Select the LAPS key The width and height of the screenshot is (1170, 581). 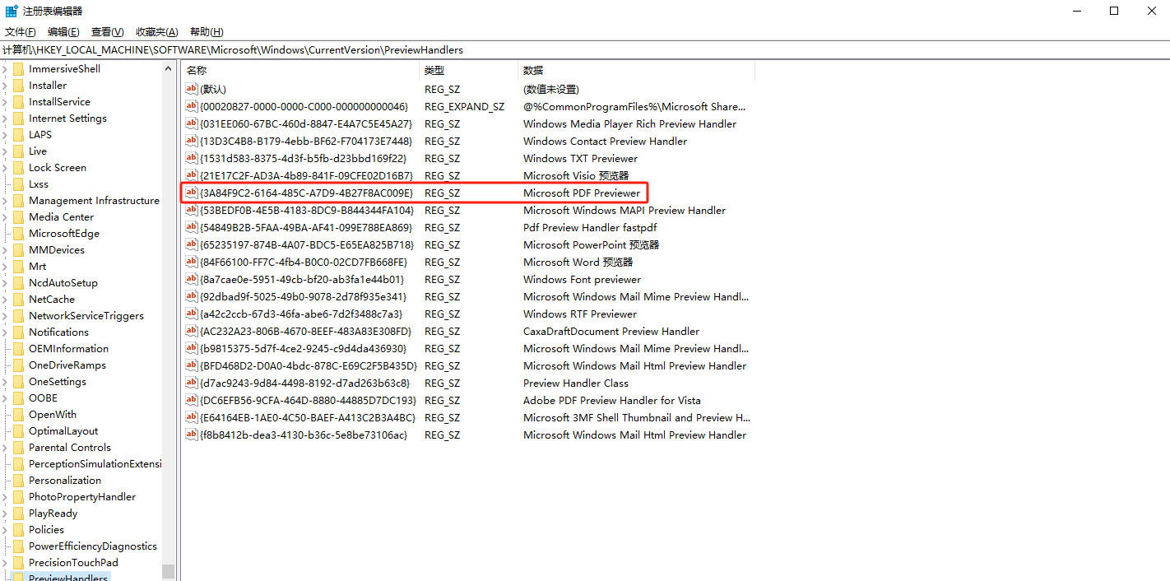40,135
